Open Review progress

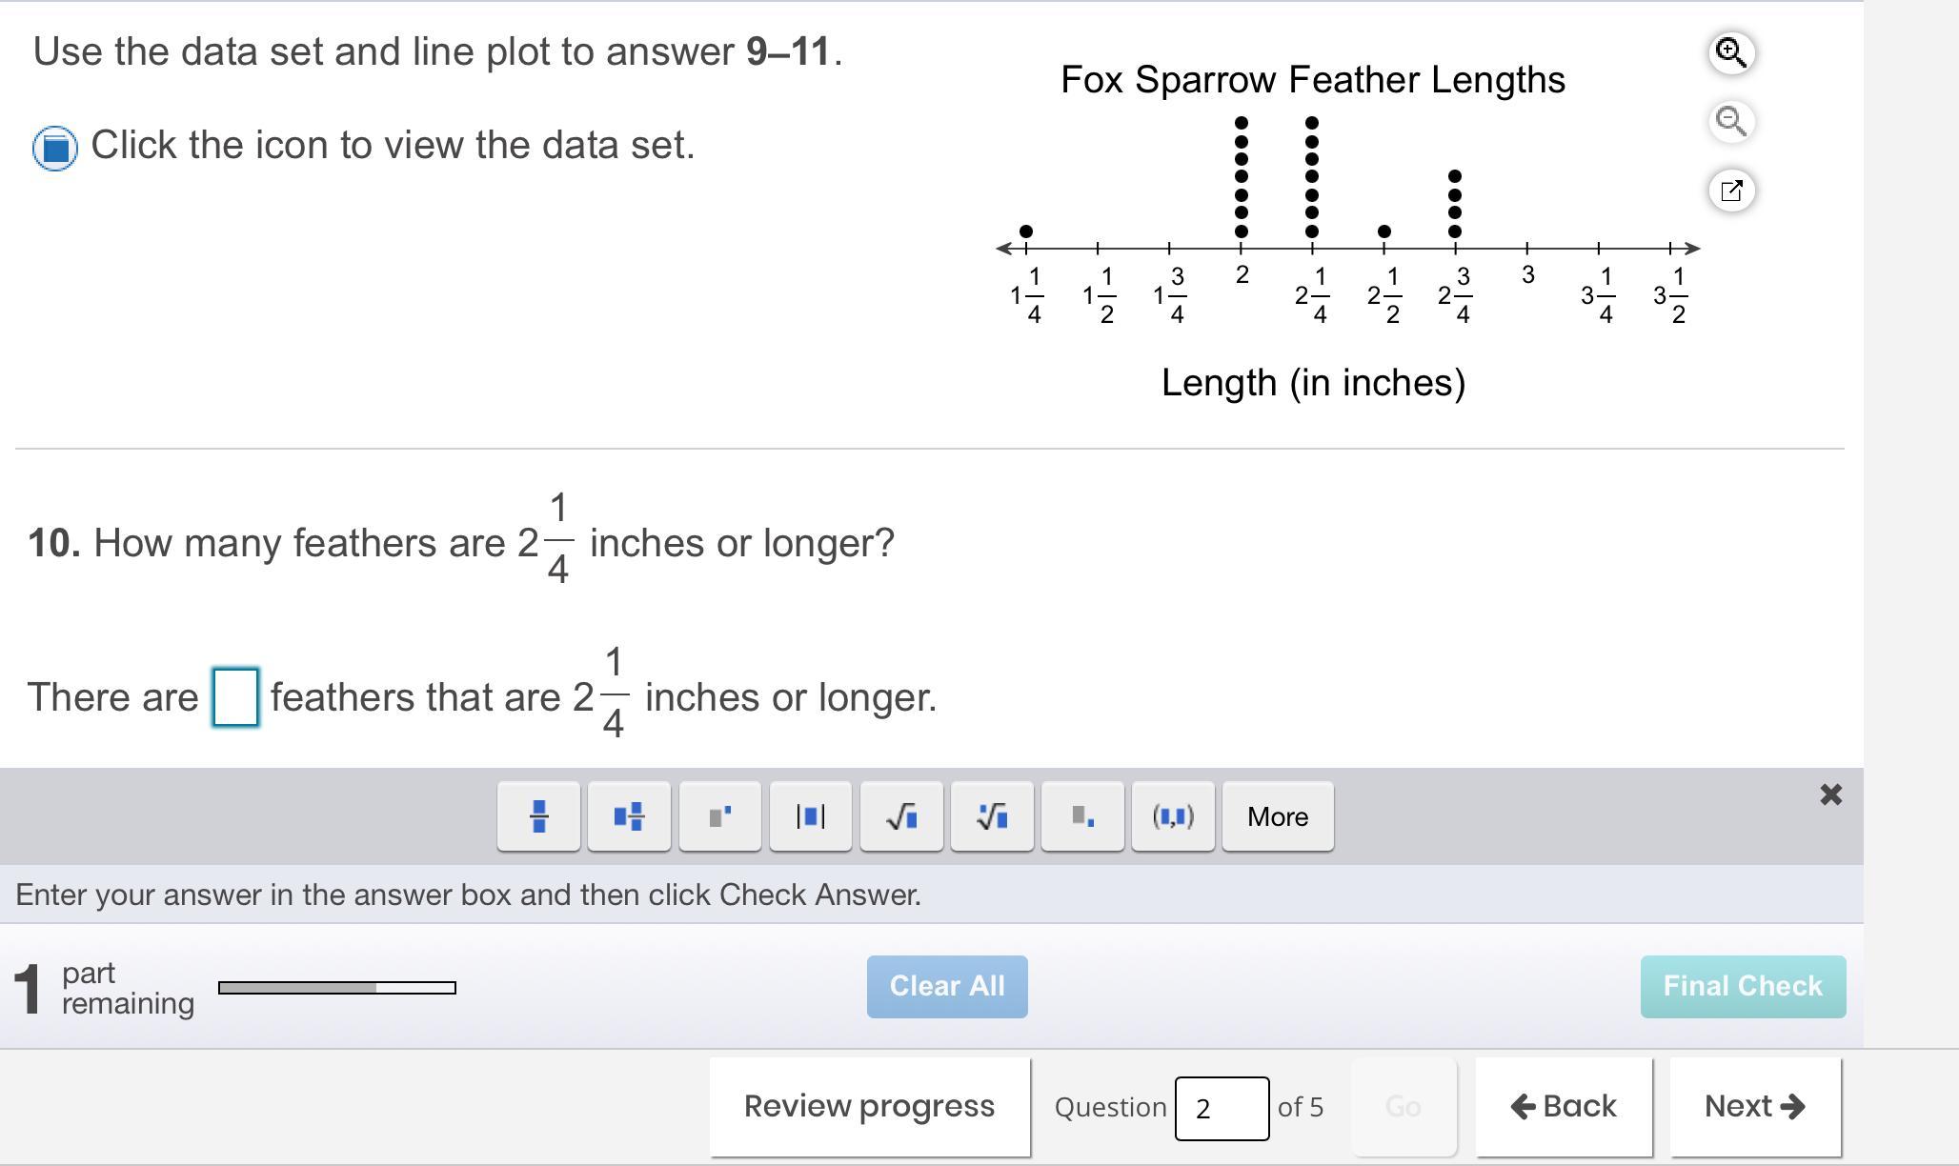coord(869,1106)
